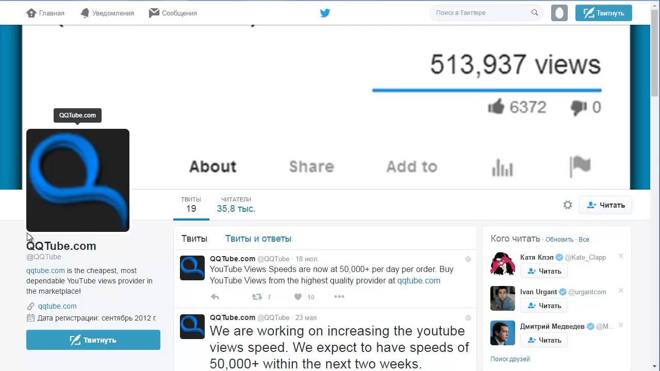
Task: Open Сообщения messages
Action: click(x=173, y=13)
